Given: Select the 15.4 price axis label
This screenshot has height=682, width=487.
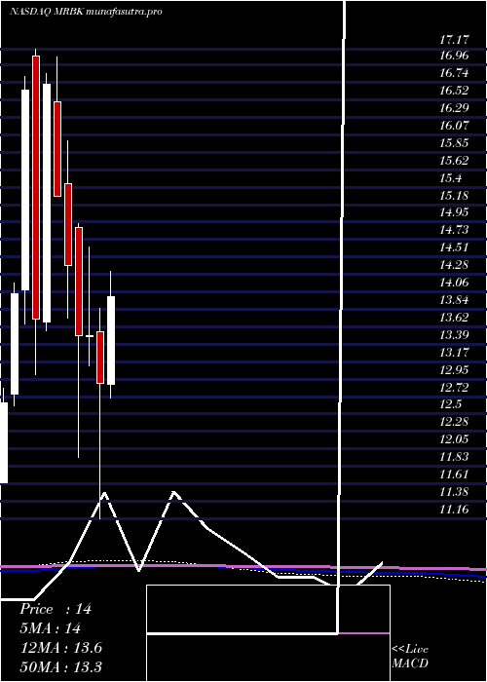Looking at the screenshot, I should click(x=450, y=178).
